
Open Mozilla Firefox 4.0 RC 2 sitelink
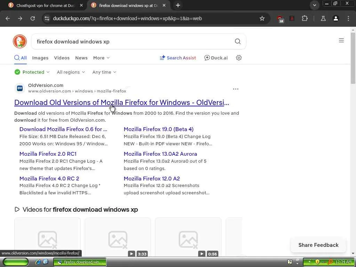(x=49, y=178)
